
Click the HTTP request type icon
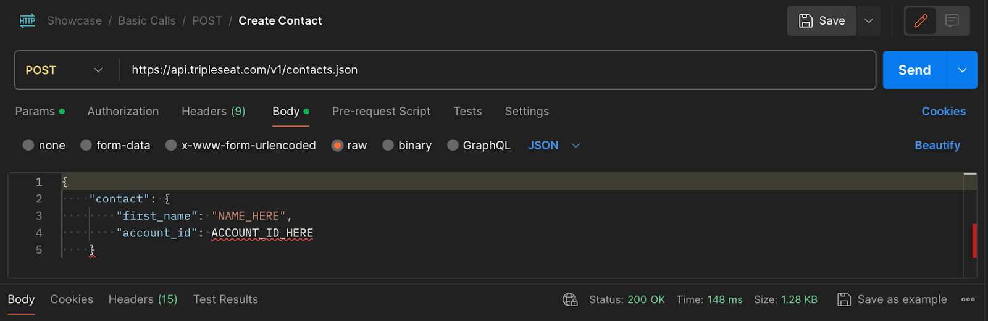27,20
